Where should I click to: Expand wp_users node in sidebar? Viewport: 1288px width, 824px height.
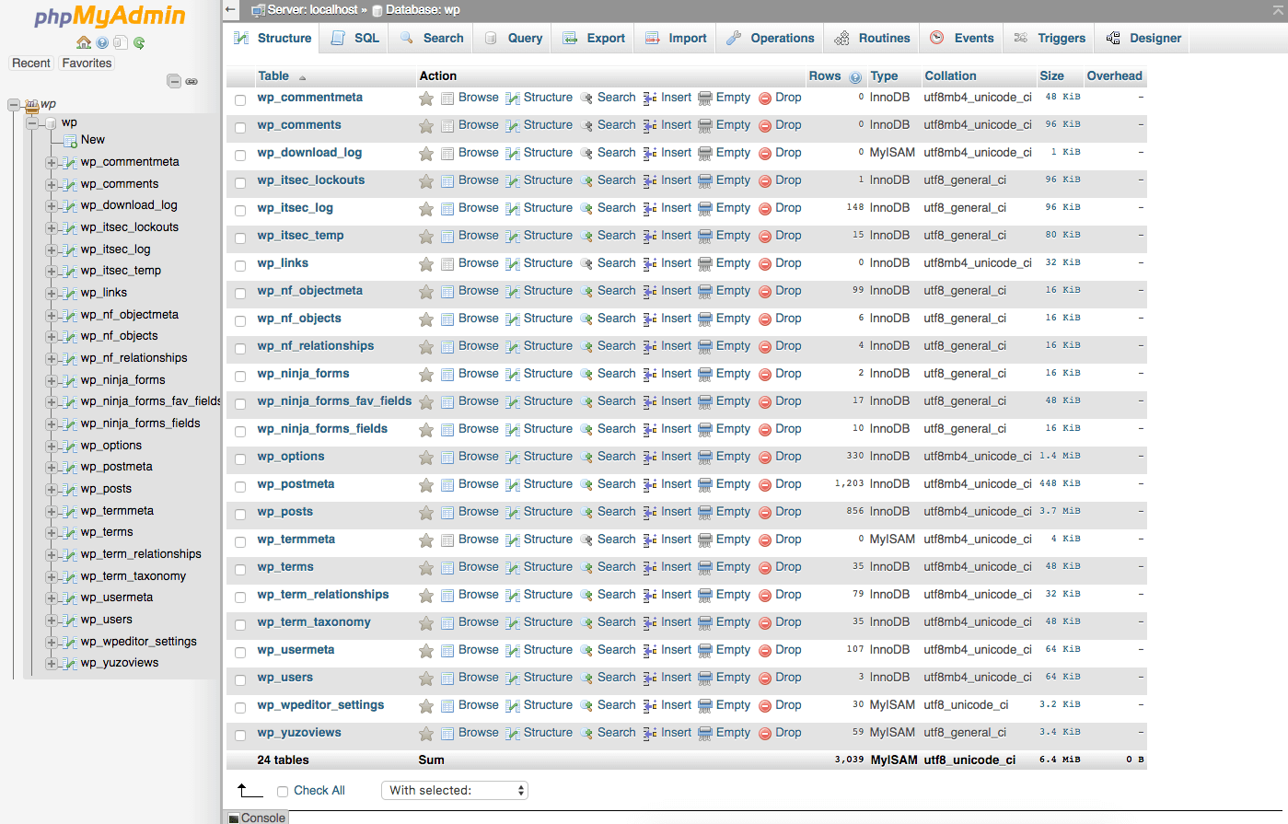click(x=52, y=621)
